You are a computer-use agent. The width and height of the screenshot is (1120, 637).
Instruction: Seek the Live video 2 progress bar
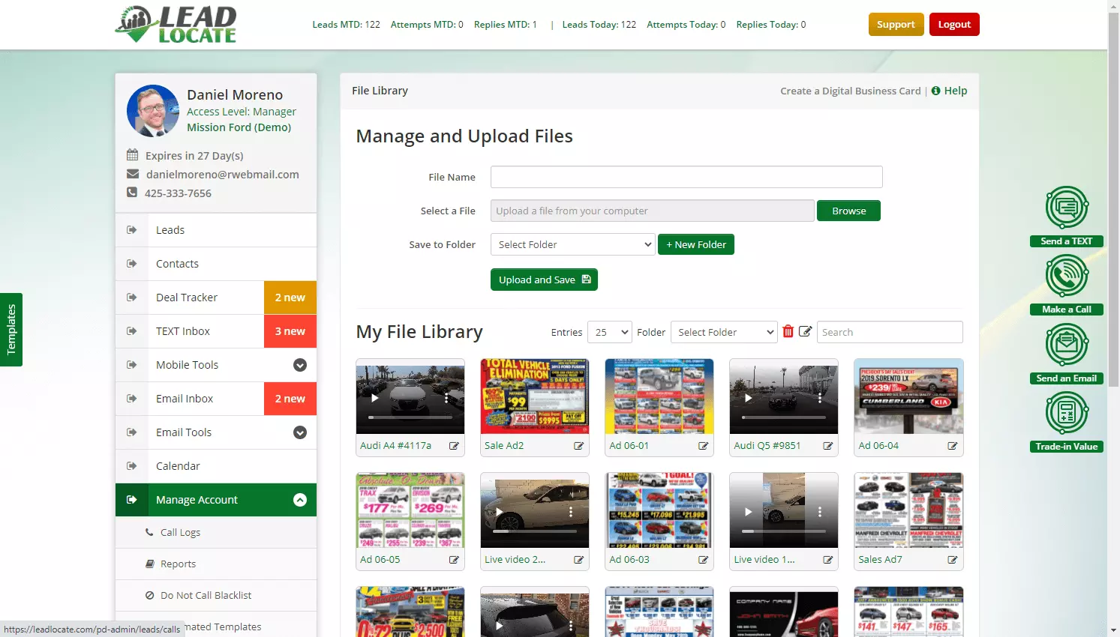click(535, 531)
